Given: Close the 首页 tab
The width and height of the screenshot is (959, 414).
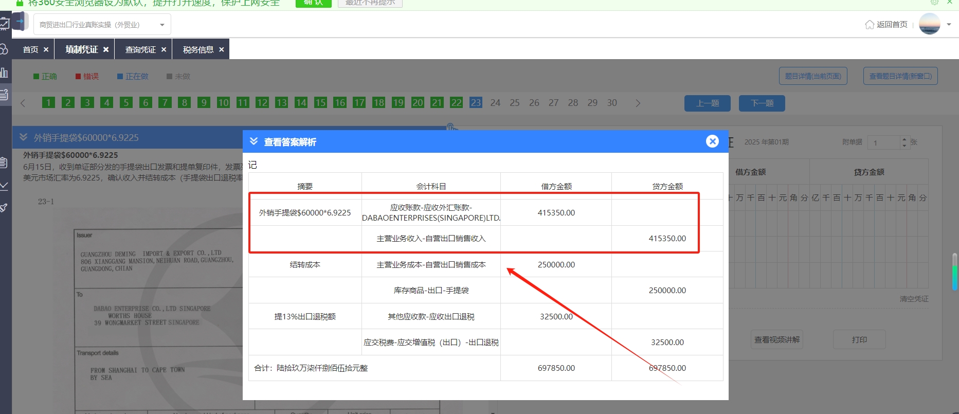Looking at the screenshot, I should (46, 49).
